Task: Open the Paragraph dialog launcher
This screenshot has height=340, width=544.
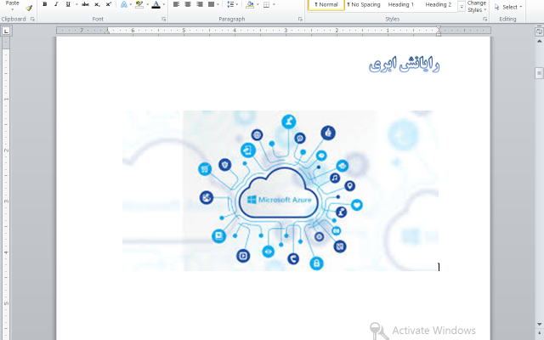Action: pos(300,19)
